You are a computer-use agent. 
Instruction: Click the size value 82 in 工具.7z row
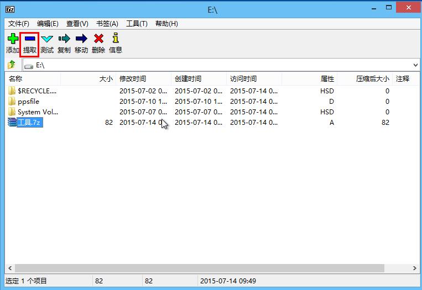pos(109,122)
